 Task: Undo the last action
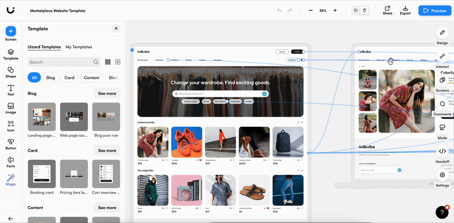(x=279, y=10)
